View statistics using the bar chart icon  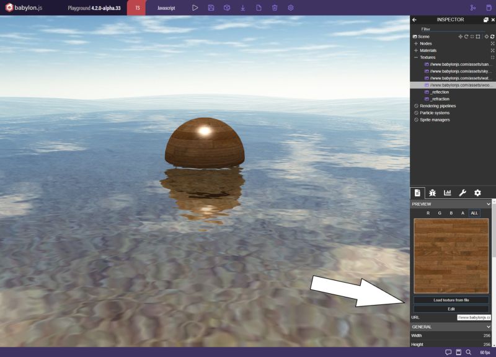[448, 193]
